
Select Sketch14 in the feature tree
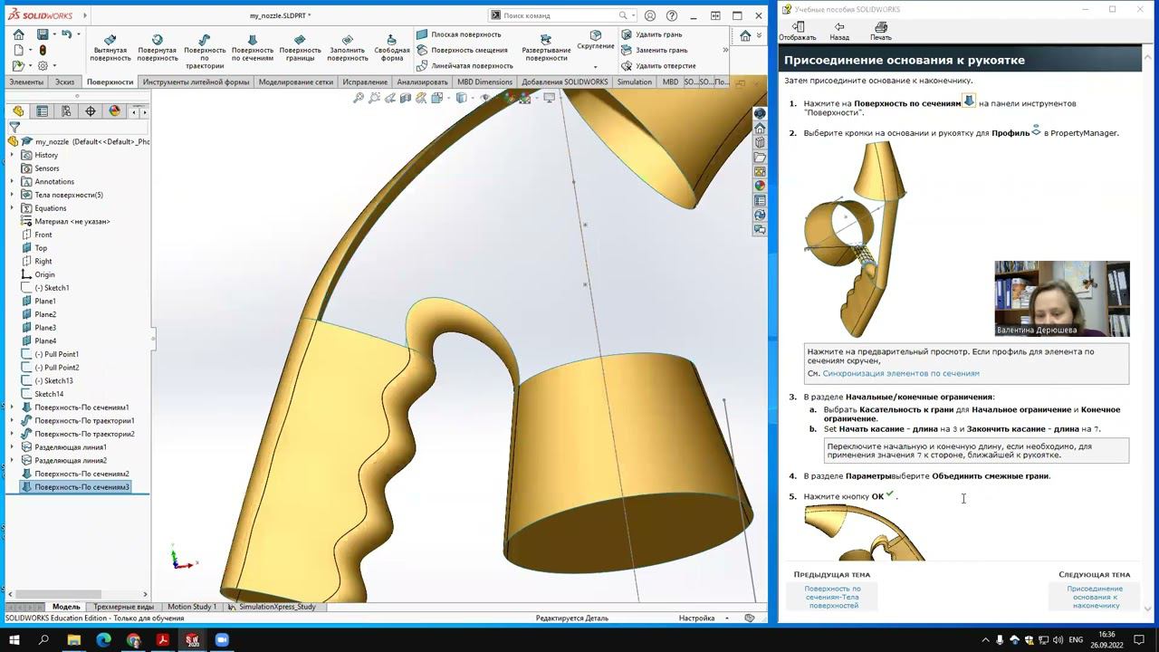pos(49,394)
